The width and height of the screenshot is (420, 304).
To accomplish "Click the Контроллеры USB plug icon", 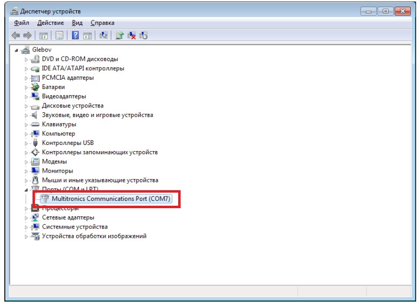I will 35,143.
